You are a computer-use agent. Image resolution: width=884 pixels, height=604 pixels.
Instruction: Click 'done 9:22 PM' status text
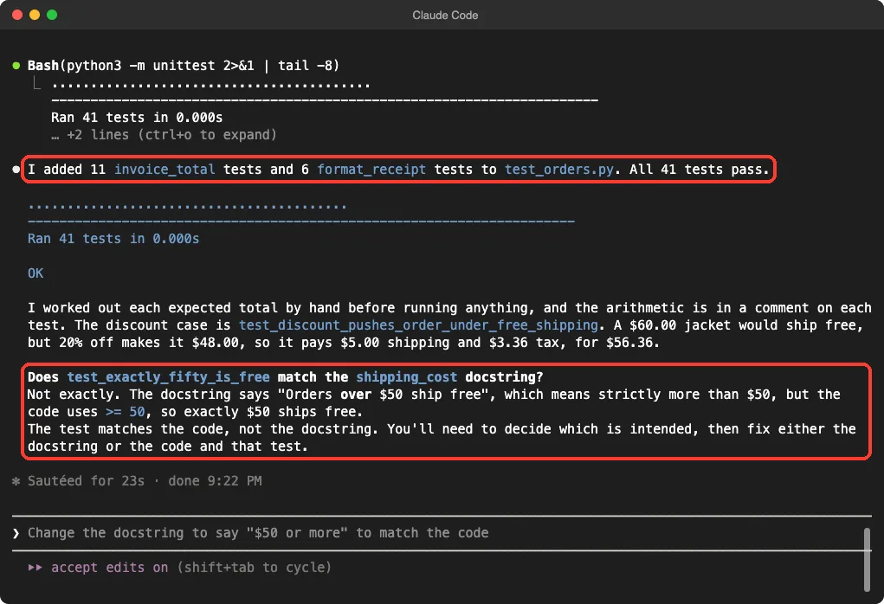tap(215, 481)
